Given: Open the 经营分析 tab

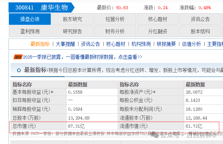Looking at the screenshot, I should point(115,19).
